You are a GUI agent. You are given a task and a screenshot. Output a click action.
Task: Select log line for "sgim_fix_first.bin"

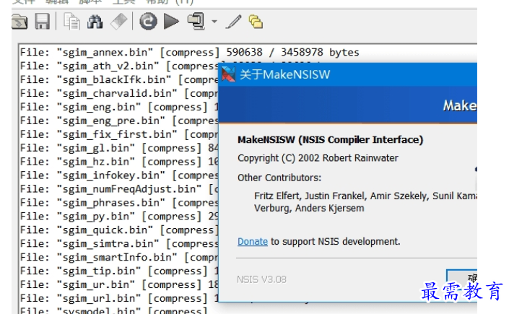point(119,134)
